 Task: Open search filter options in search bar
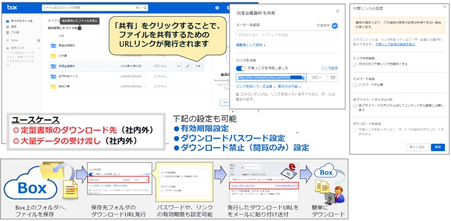tap(138, 8)
